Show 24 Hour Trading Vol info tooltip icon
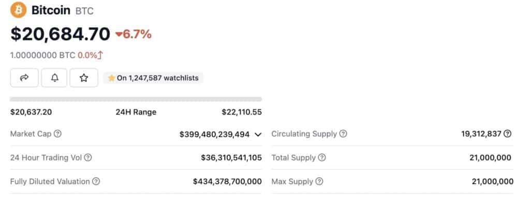The image size is (530, 205). pyautogui.click(x=88, y=157)
